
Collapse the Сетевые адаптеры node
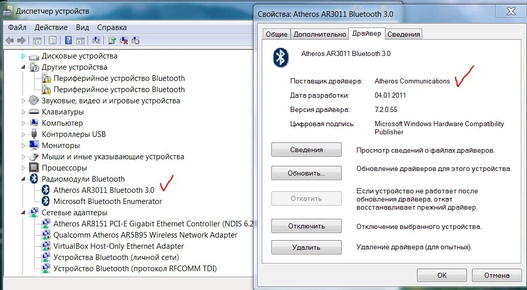pyautogui.click(x=23, y=213)
